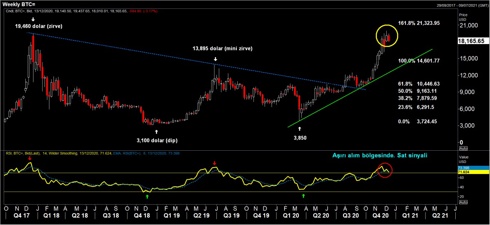Click the 23.6% 6,291.5 Fibonacci label

tap(416, 107)
